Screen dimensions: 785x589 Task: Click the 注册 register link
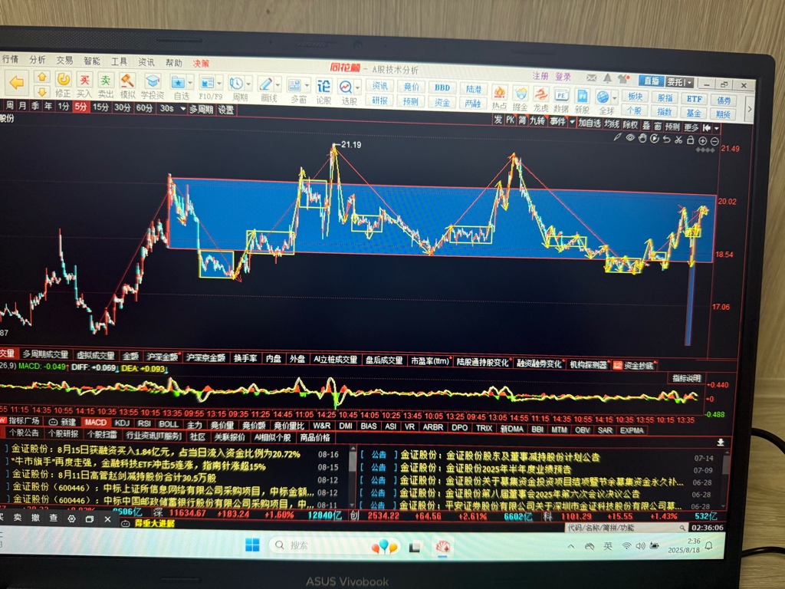pos(540,76)
